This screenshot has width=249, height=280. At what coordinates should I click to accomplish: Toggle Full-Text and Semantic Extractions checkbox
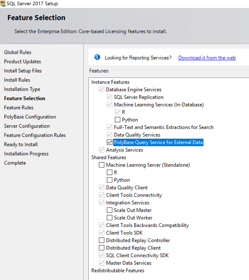[109, 127]
